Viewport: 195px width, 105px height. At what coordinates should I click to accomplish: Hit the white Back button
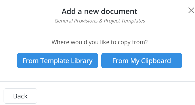pos(20,96)
